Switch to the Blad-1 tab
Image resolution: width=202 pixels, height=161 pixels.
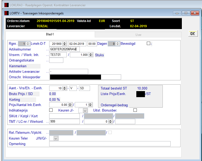[50, 34]
